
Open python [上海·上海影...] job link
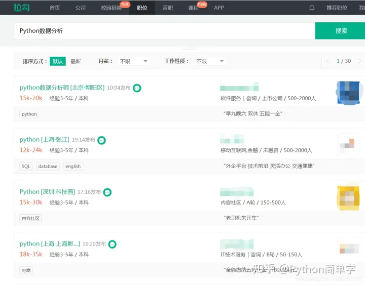tap(50, 244)
